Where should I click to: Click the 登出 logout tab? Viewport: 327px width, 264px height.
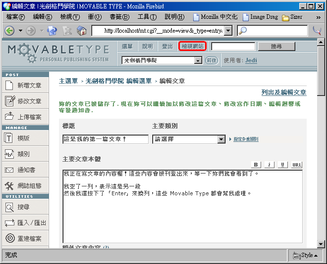pos(167,46)
